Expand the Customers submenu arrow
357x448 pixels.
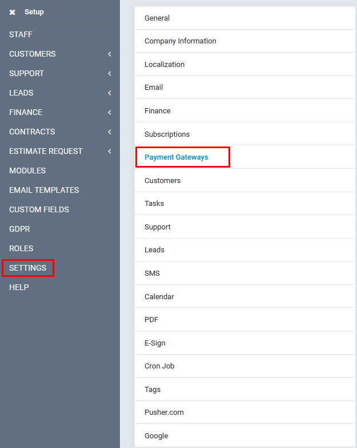click(109, 54)
